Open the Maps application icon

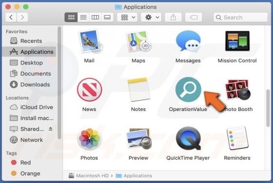139,42
